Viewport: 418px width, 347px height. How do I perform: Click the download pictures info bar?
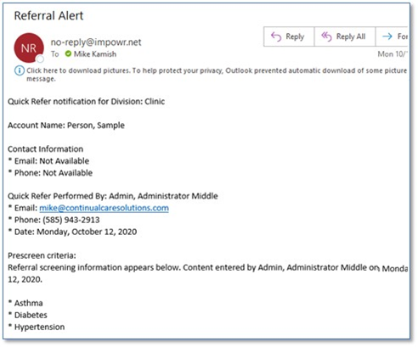pyautogui.click(x=211, y=75)
